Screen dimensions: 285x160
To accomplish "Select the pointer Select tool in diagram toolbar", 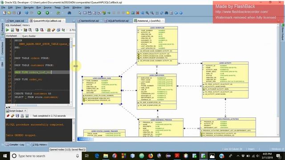I will click(80, 13).
